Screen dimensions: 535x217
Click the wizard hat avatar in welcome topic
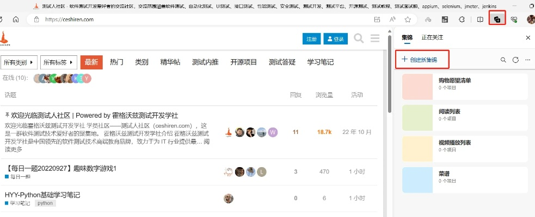228,132
